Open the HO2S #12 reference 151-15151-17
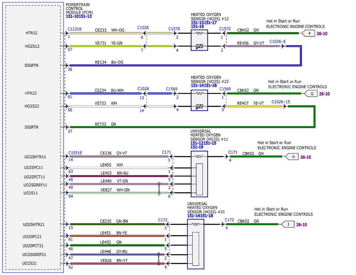 pos(204,22)
